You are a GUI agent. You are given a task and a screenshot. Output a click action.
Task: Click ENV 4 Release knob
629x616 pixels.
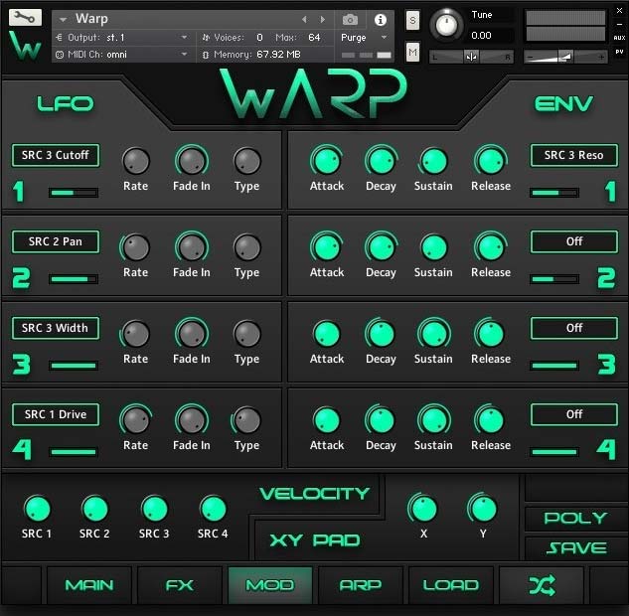pyautogui.click(x=491, y=420)
